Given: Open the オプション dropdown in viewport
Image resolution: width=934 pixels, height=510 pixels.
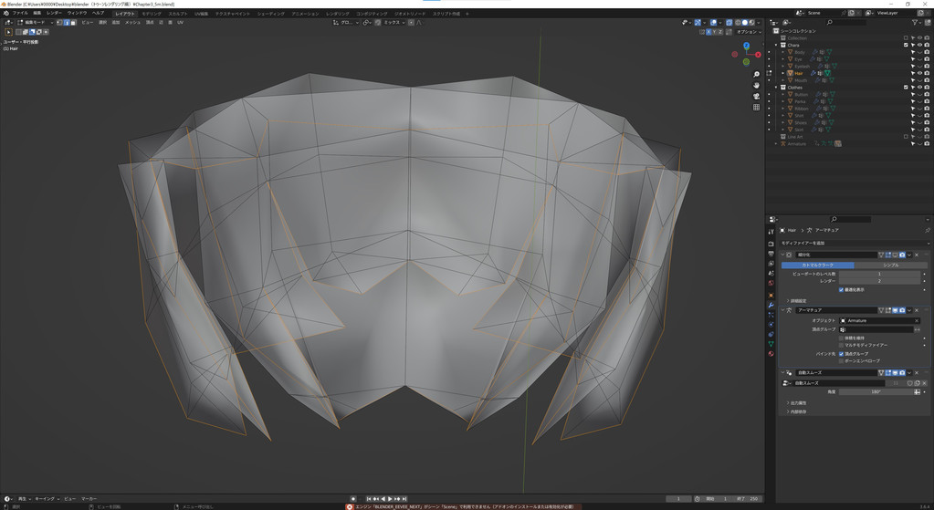Looking at the screenshot, I should [x=749, y=32].
